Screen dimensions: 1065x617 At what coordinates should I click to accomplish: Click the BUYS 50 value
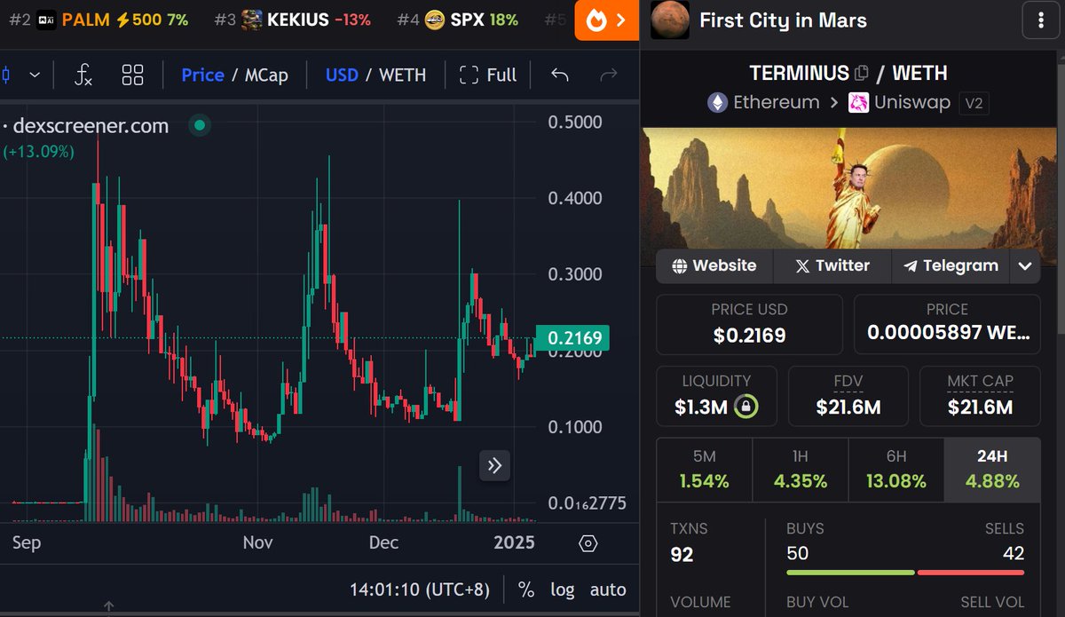(797, 553)
